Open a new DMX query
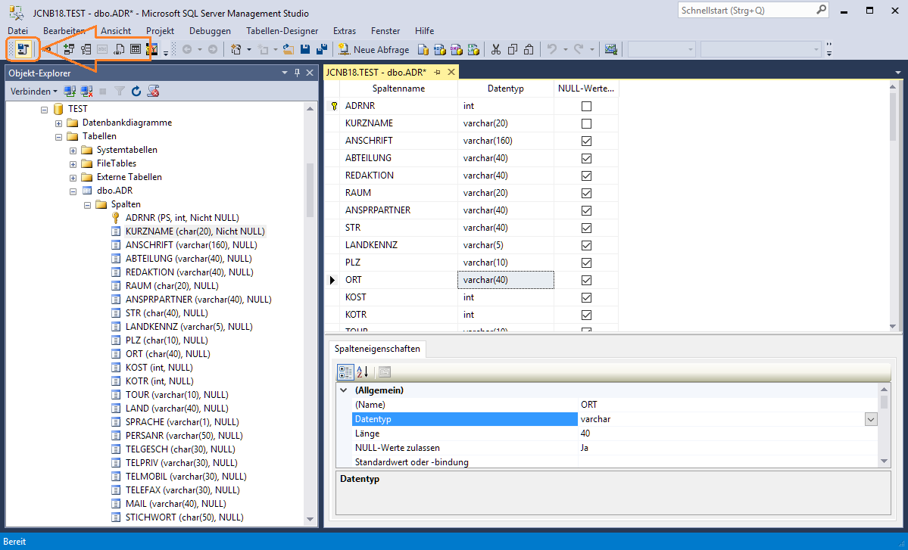The image size is (908, 550). pyautogui.click(x=457, y=50)
